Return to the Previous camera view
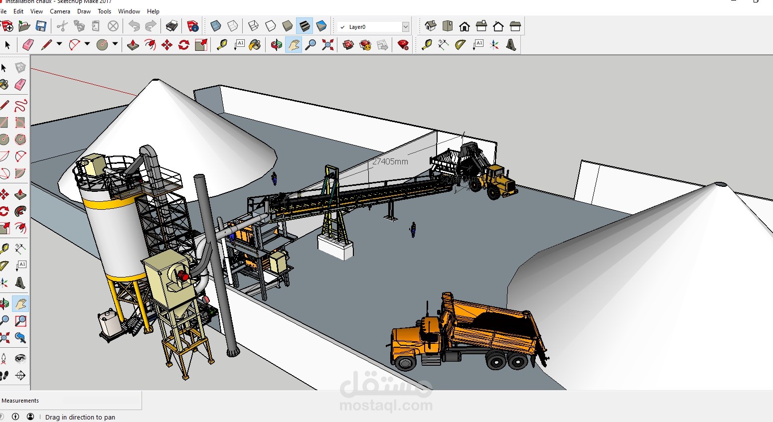 pyautogui.click(x=20, y=338)
